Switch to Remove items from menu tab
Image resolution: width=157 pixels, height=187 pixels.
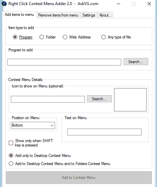(58, 15)
